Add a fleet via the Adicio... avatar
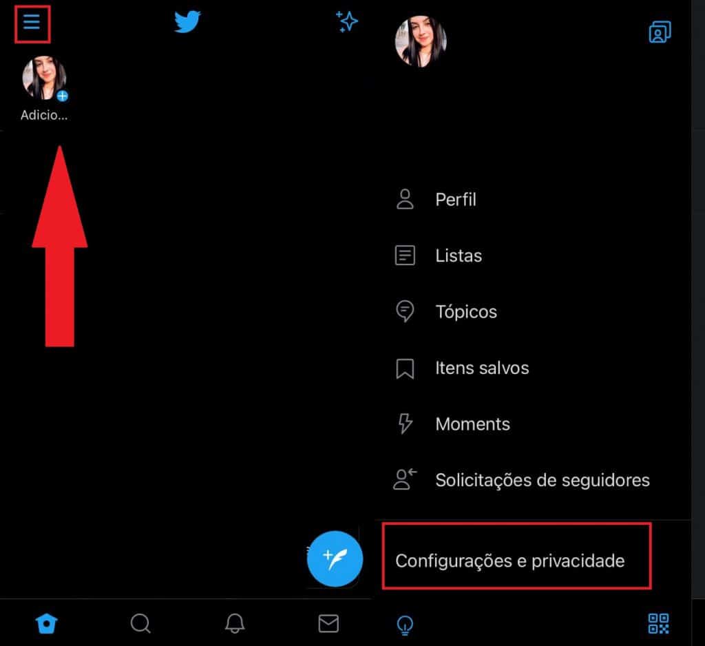Image resolution: width=705 pixels, height=646 pixels. (x=45, y=78)
